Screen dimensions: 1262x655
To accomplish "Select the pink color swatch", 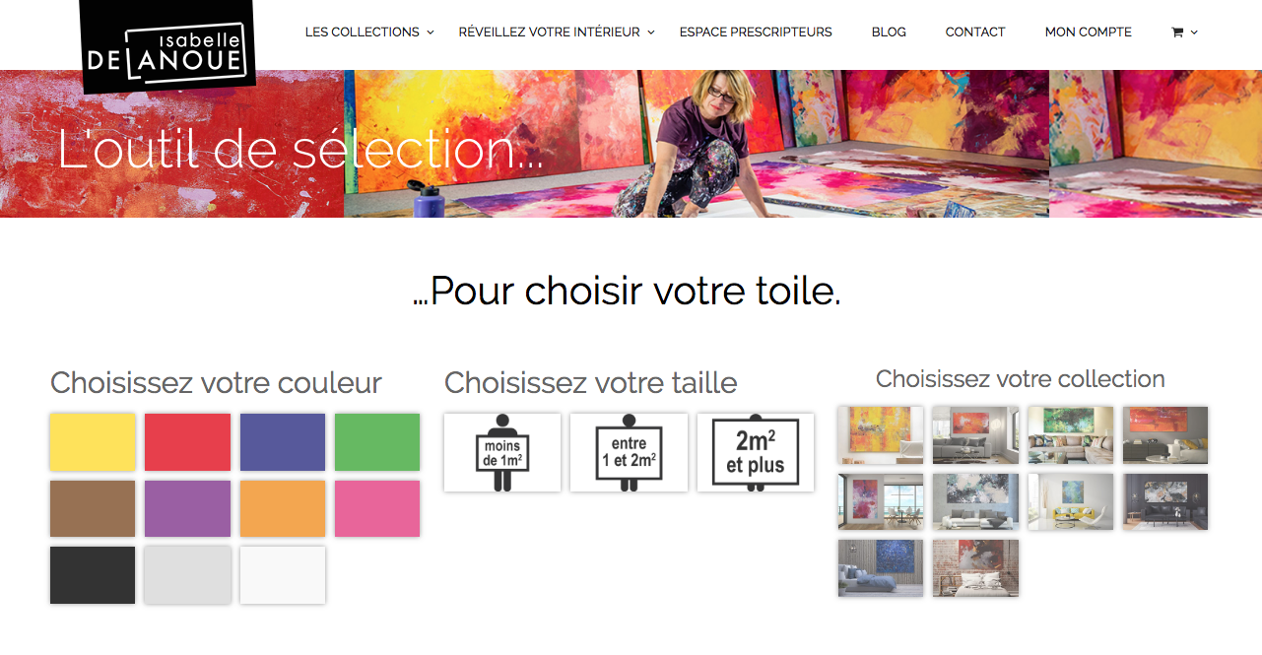I will click(377, 508).
